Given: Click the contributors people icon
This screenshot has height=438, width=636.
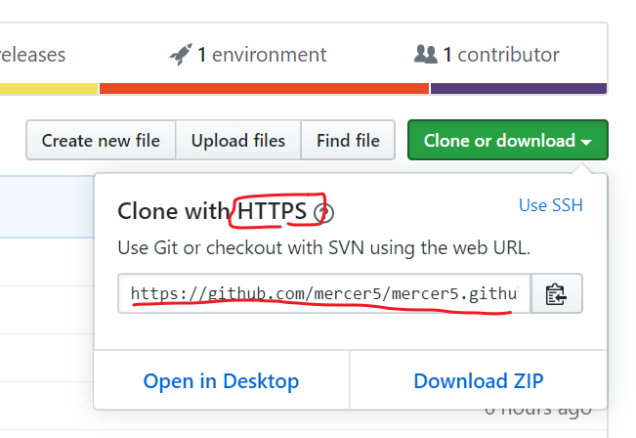Looking at the screenshot, I should 425,54.
